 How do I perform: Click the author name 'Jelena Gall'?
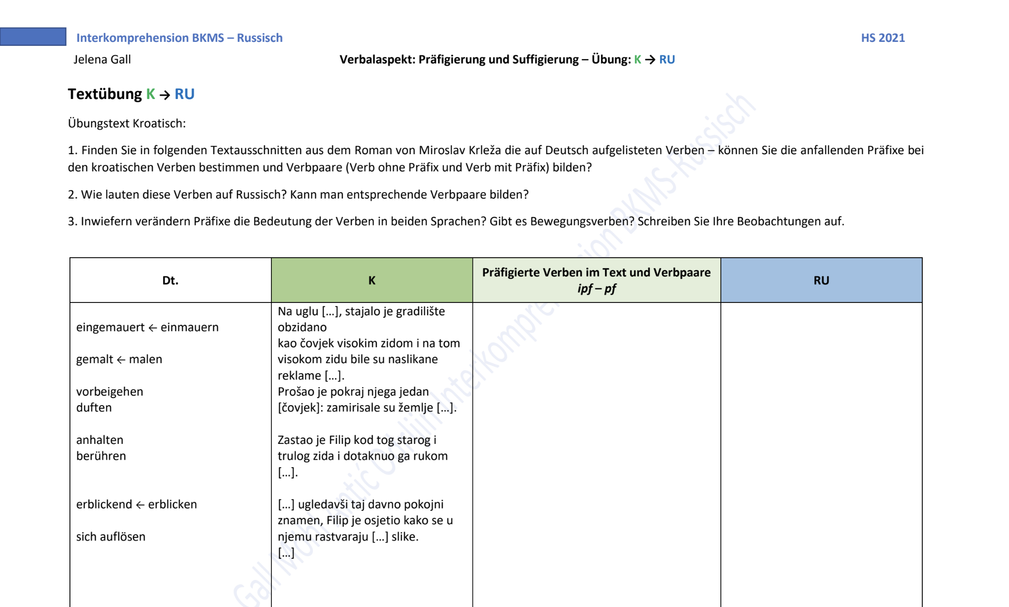102,60
